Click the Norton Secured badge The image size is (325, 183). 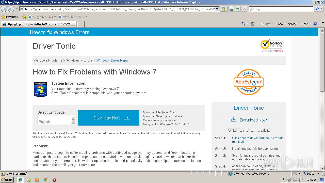(x=272, y=45)
